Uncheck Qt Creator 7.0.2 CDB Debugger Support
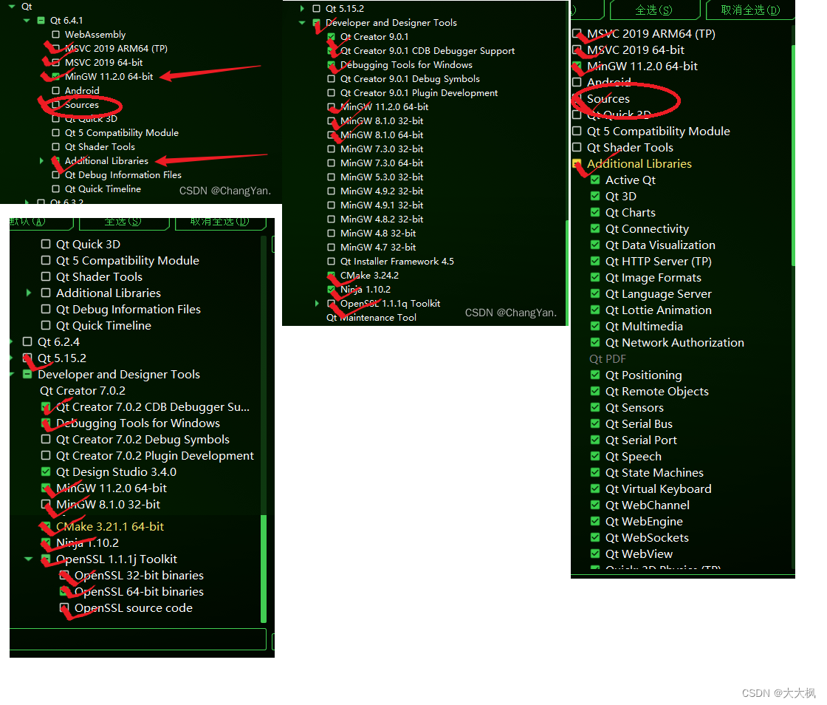This screenshot has height=705, width=827. (x=46, y=407)
